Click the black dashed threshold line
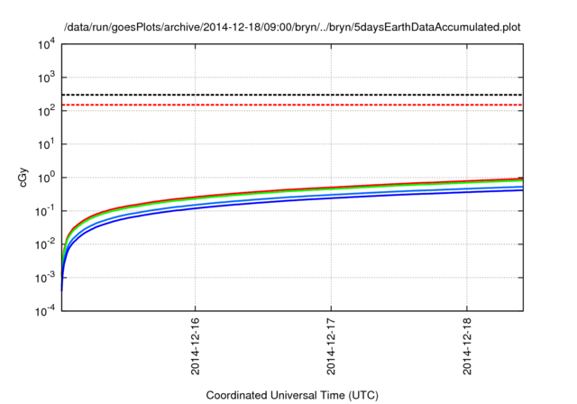577x404 pixels. point(292,95)
